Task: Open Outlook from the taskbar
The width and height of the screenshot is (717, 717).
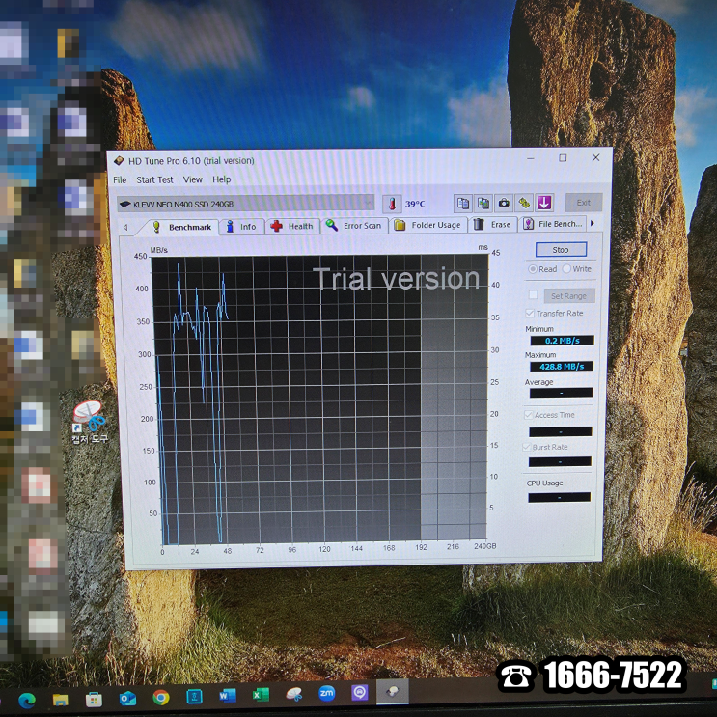Action: pos(127,698)
